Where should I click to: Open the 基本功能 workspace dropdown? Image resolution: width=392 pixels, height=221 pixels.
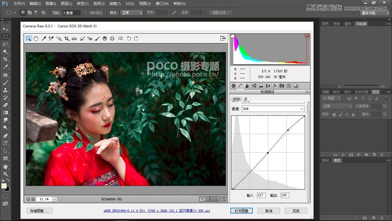375,13
